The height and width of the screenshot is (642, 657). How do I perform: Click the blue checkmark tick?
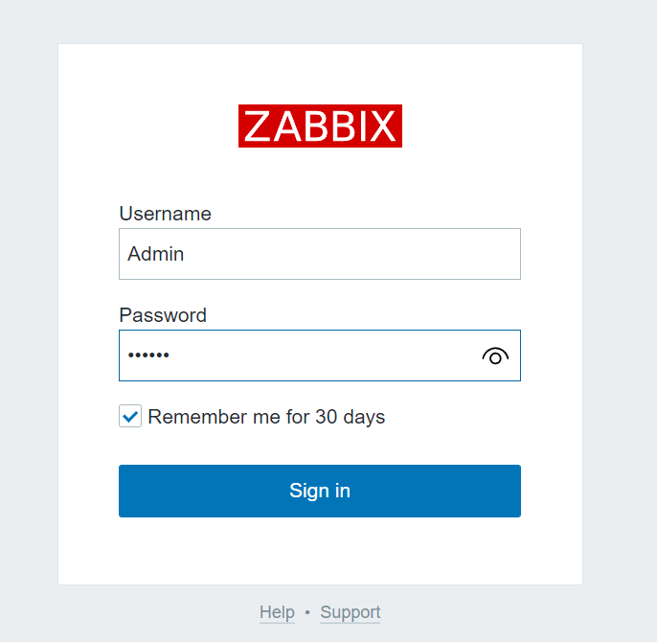tap(130, 417)
